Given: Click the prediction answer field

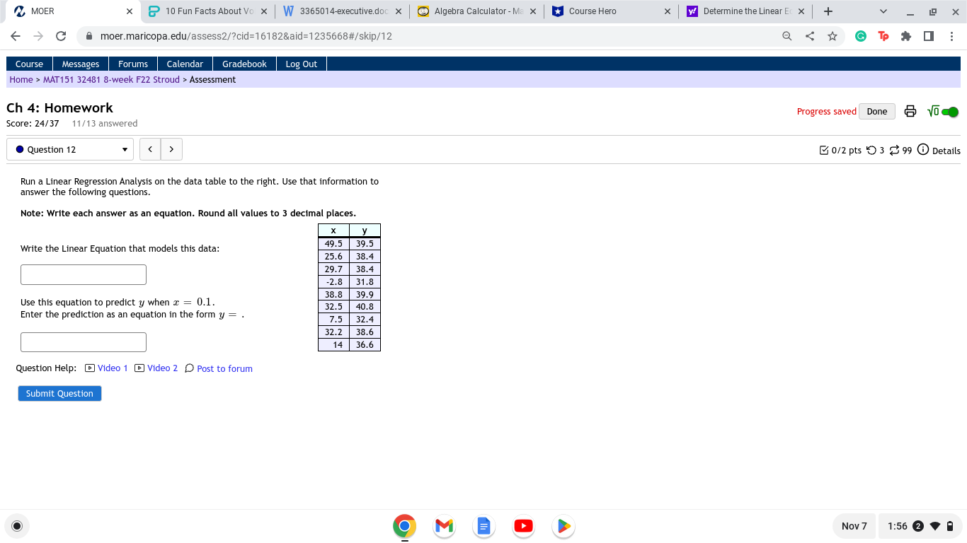Looking at the screenshot, I should click(x=84, y=342).
